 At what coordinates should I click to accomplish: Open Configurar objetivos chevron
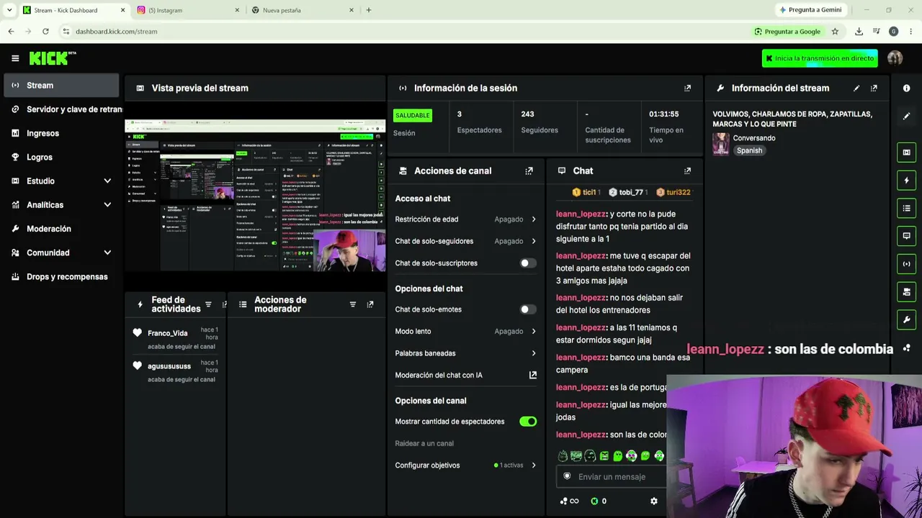click(534, 465)
